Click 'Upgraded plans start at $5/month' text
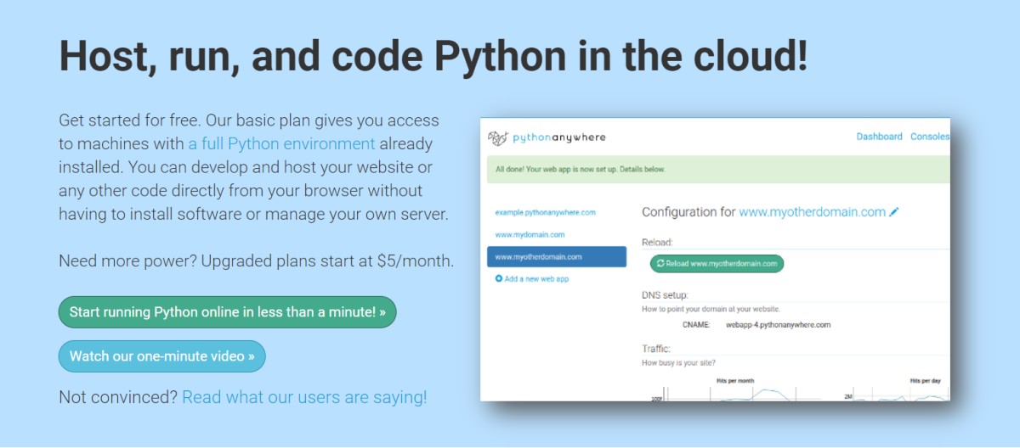This screenshot has height=448, width=1020. coord(328,260)
